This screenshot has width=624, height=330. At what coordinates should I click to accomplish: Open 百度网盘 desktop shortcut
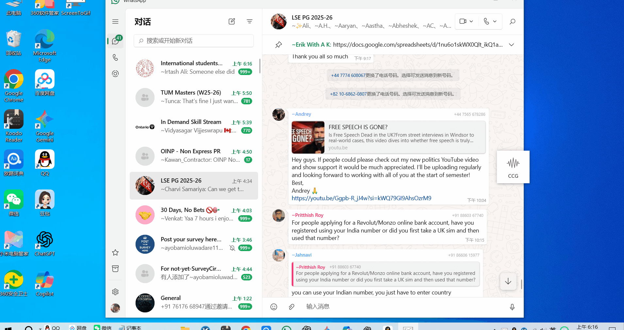45,83
